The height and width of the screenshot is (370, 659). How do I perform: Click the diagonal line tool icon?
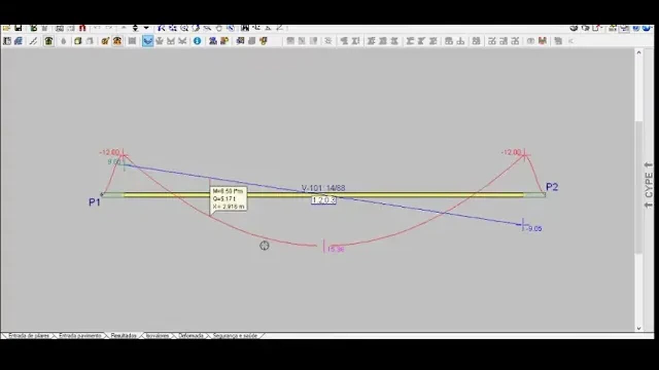coord(33,41)
